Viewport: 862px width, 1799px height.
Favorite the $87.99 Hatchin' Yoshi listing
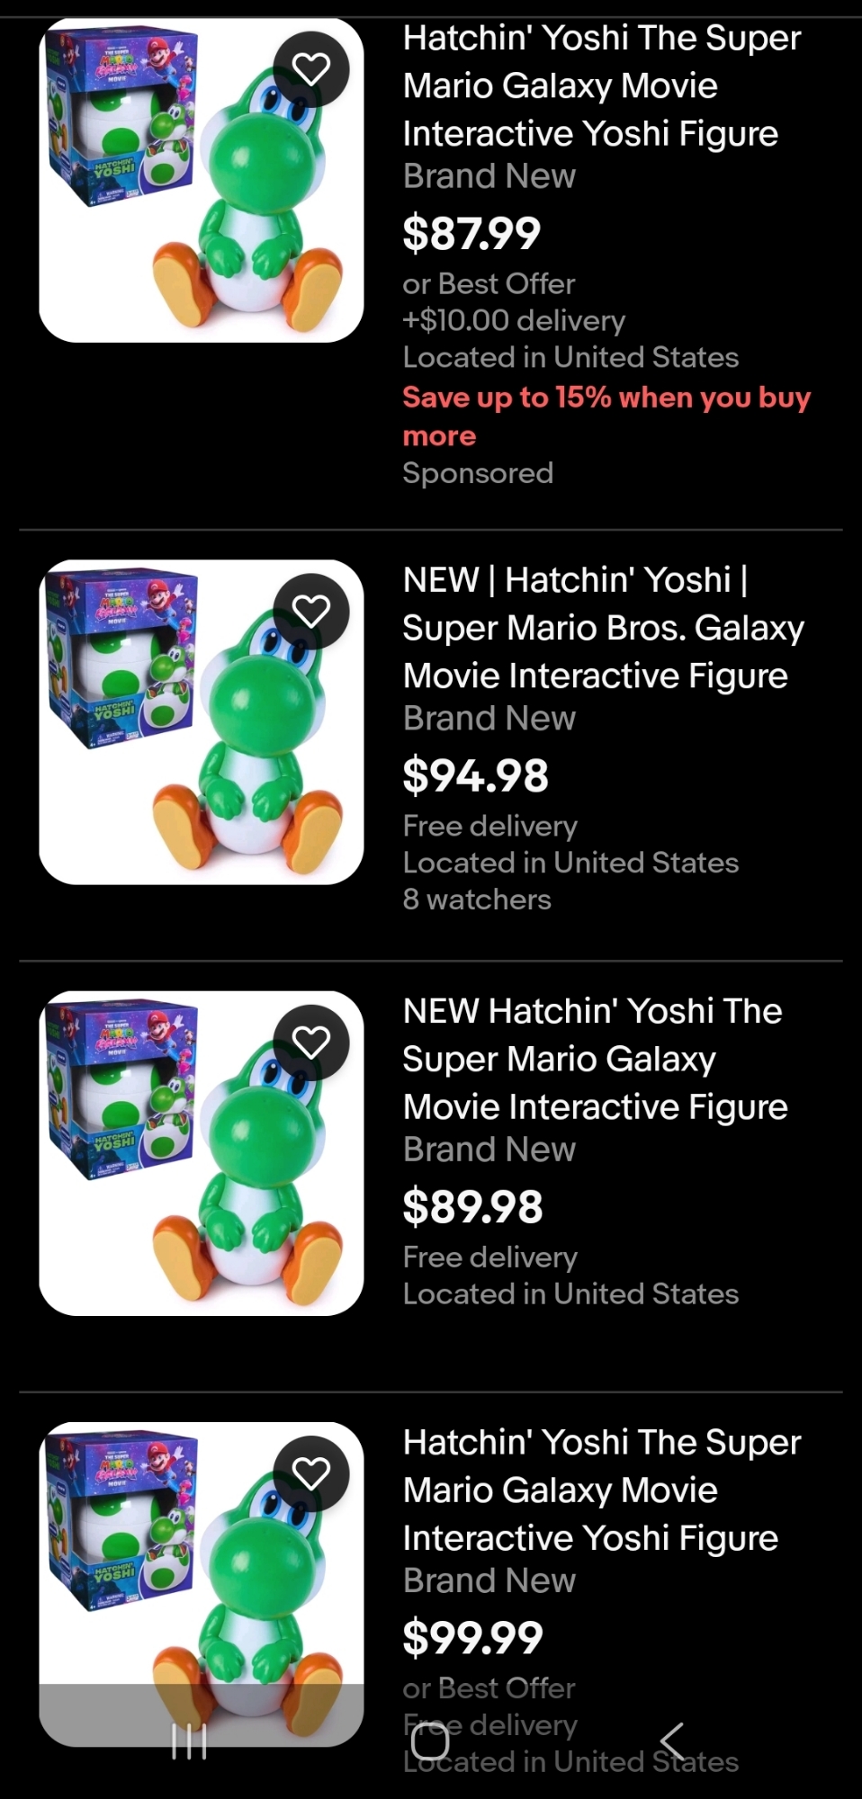311,69
